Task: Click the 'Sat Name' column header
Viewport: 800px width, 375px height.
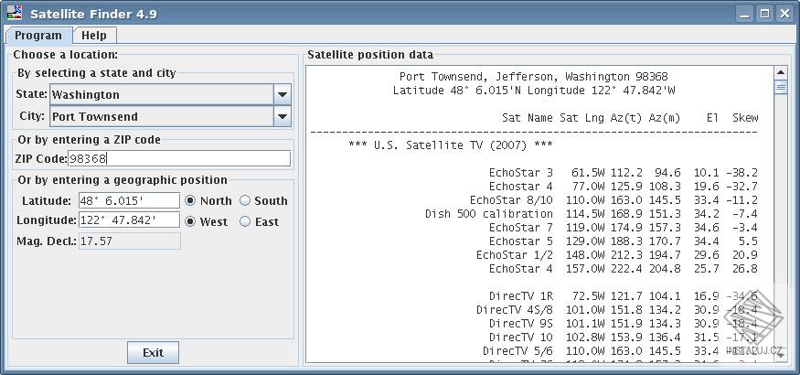Action: [527, 118]
